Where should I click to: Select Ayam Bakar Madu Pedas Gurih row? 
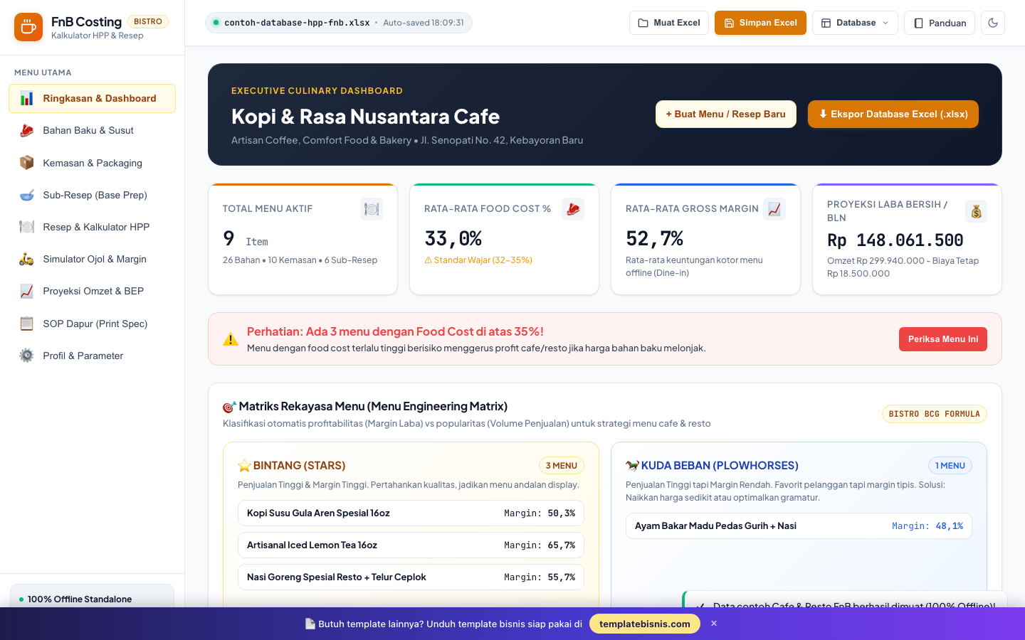[x=799, y=526]
